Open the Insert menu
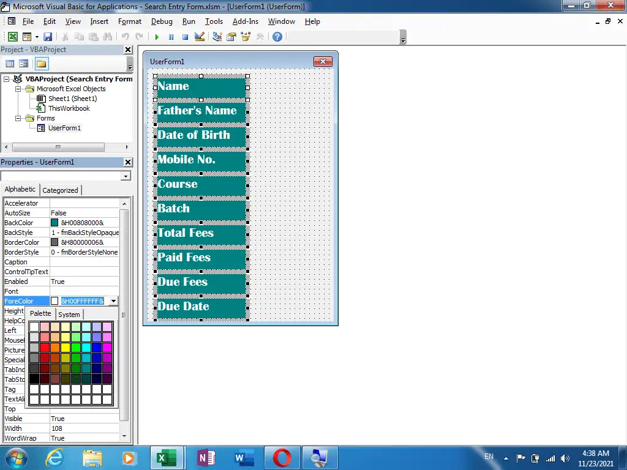Screen dimensions: 627x470 pyautogui.click(x=99, y=21)
